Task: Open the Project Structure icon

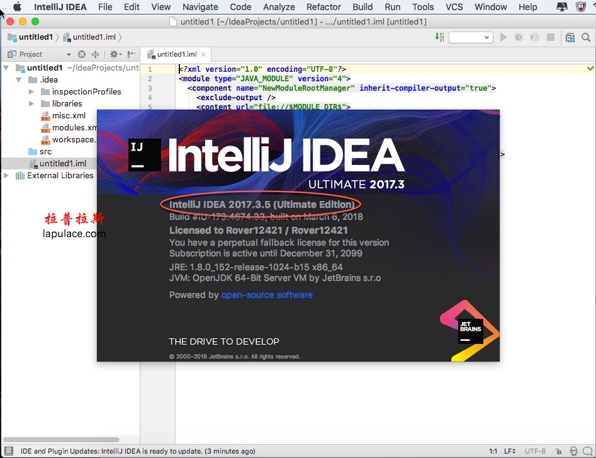Action: (570, 37)
